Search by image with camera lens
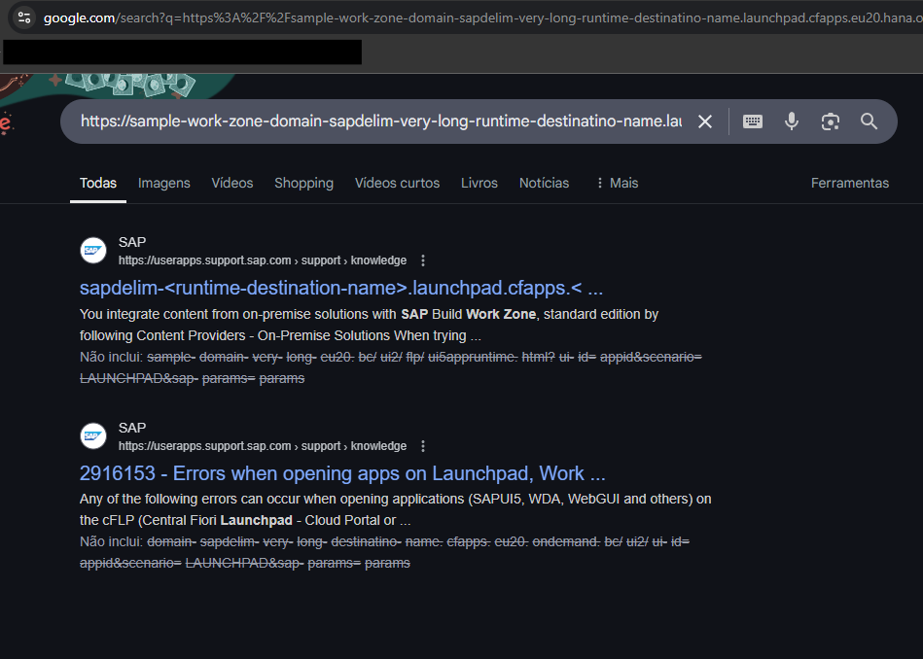Image resolution: width=923 pixels, height=659 pixels. tap(831, 121)
